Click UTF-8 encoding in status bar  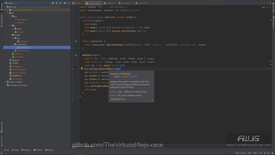pos(255,153)
